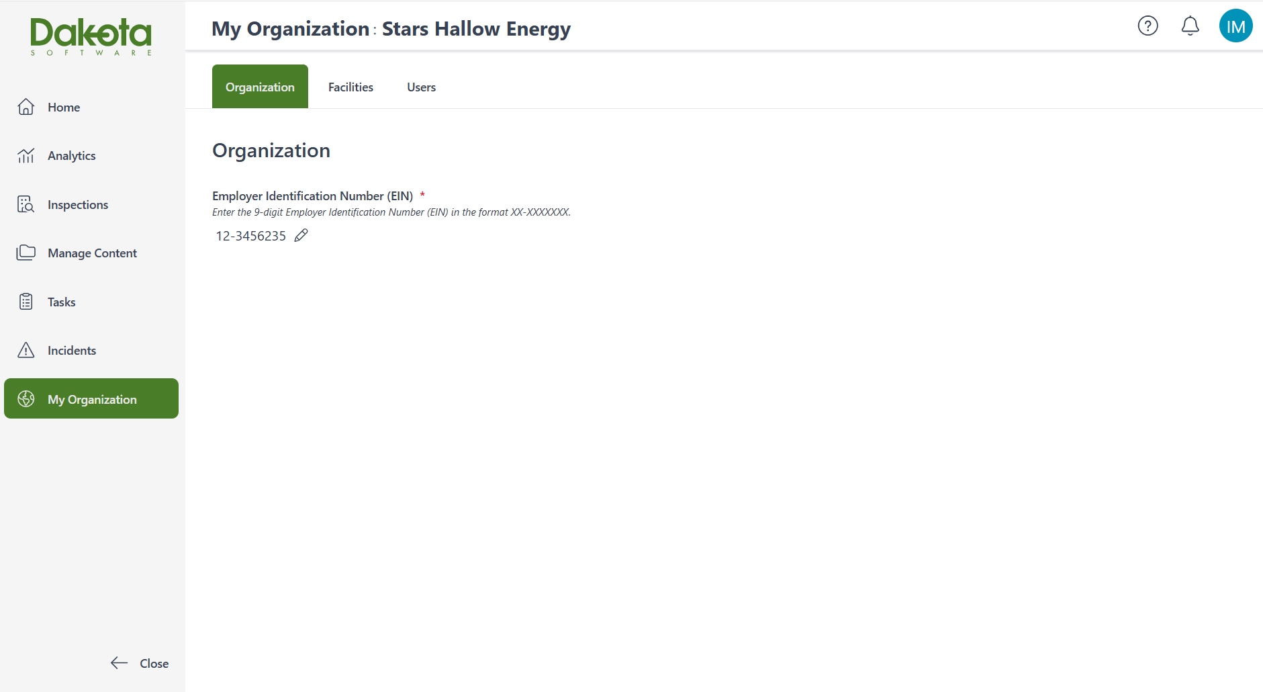Viewport: 1263px width, 692px height.
Task: Open help with the question mark icon
Action: 1148,26
